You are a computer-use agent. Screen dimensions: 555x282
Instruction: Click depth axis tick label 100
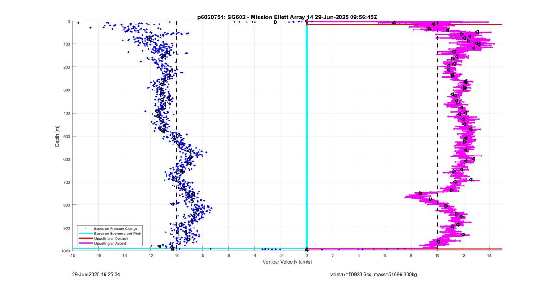point(66,44)
